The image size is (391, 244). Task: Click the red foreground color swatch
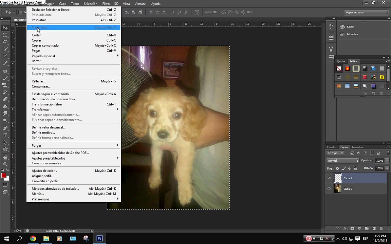click(3, 175)
